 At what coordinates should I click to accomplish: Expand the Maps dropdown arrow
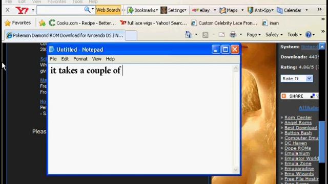tap(242, 10)
